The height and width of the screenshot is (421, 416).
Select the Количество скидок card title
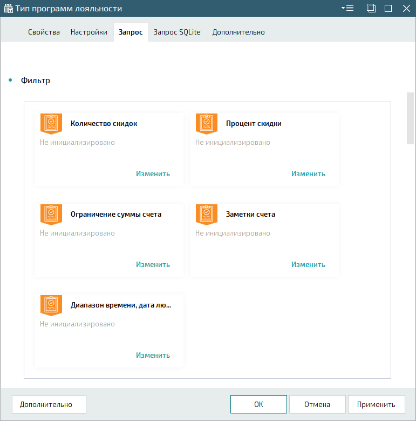pos(104,124)
